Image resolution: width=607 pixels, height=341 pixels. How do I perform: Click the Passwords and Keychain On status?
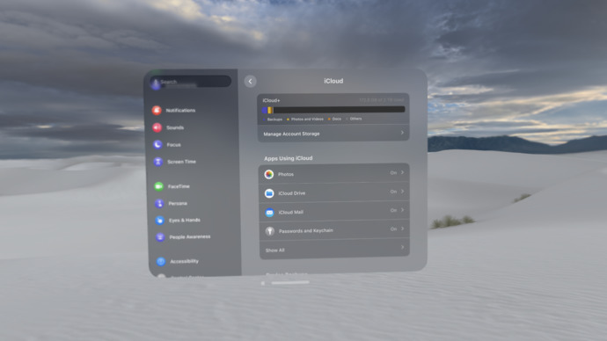point(393,229)
